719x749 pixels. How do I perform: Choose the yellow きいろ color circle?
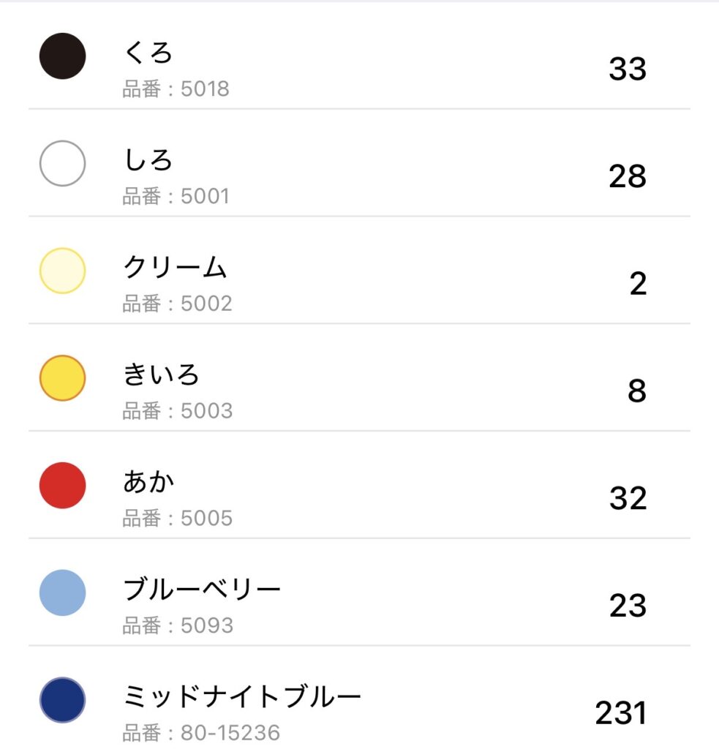pos(62,378)
